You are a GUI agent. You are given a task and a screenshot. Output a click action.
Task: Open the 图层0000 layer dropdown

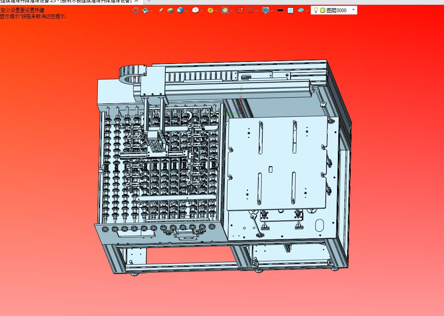pyautogui.click(x=353, y=10)
